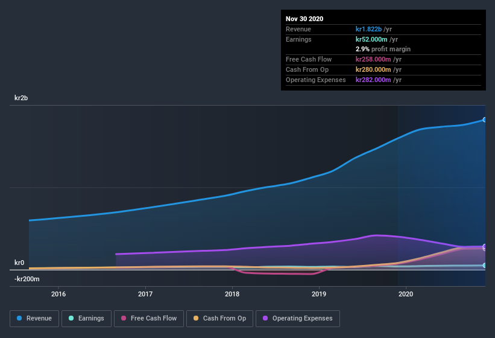Click the kr2b y-axis label

(21, 98)
